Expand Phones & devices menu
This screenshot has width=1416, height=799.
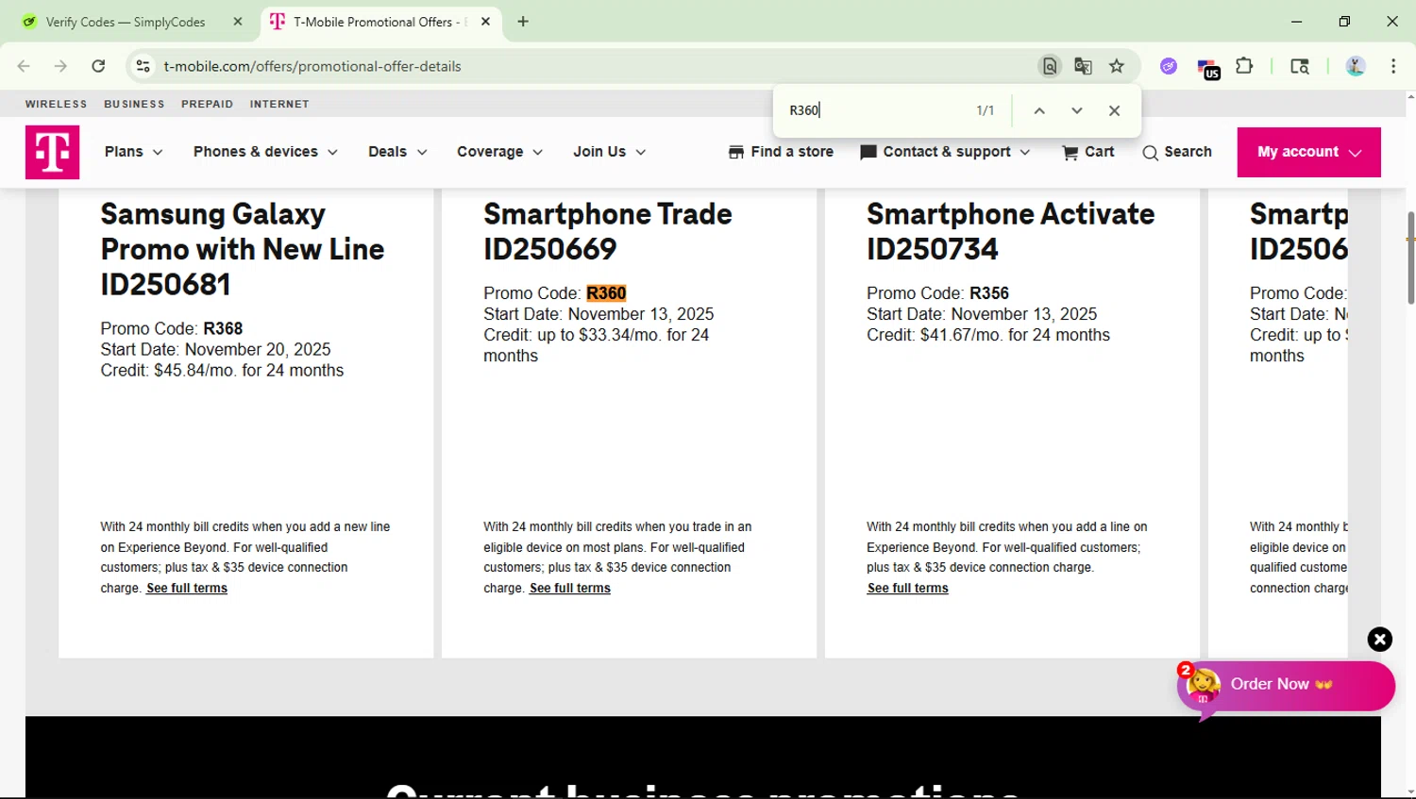point(265,152)
